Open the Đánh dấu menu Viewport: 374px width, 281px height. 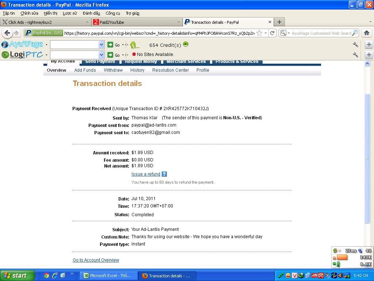click(91, 13)
